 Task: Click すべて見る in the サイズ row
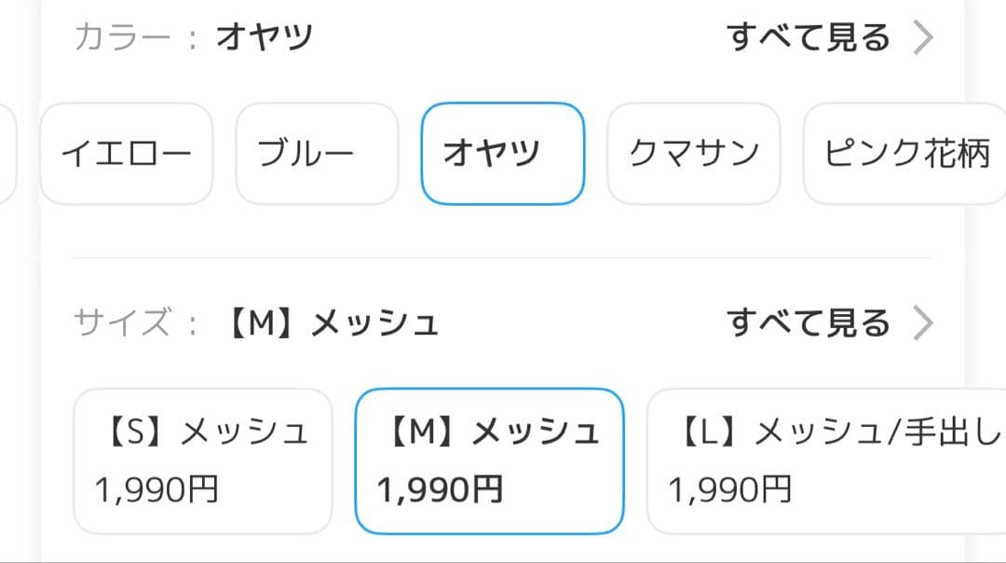(809, 323)
